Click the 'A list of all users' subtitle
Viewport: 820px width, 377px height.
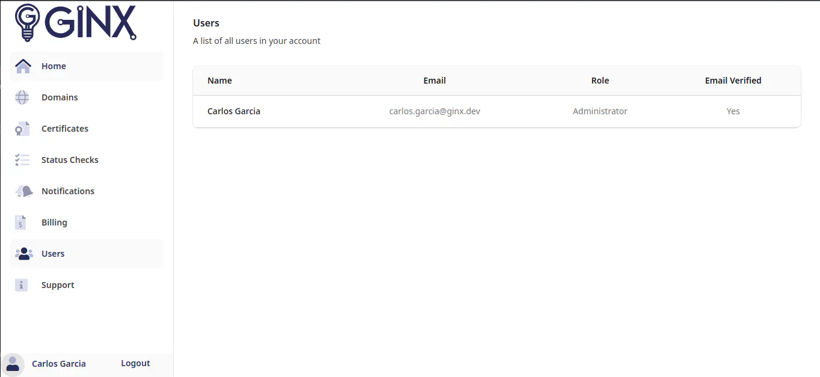[x=257, y=41]
